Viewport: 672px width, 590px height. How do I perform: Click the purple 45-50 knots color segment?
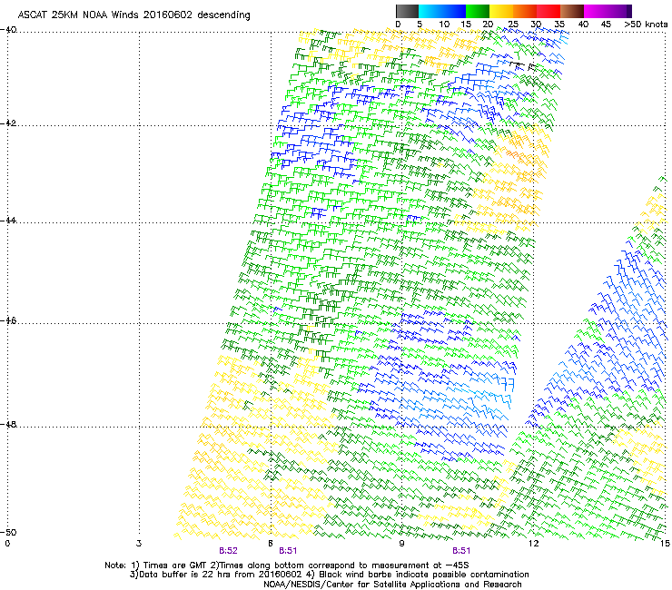point(619,11)
